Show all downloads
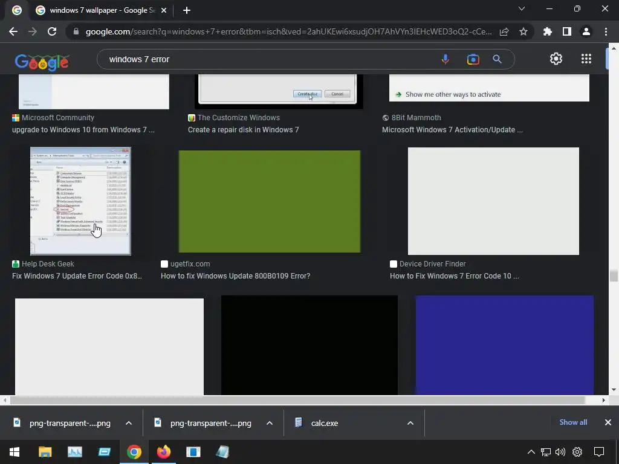Image resolution: width=619 pixels, height=464 pixels. 573,422
